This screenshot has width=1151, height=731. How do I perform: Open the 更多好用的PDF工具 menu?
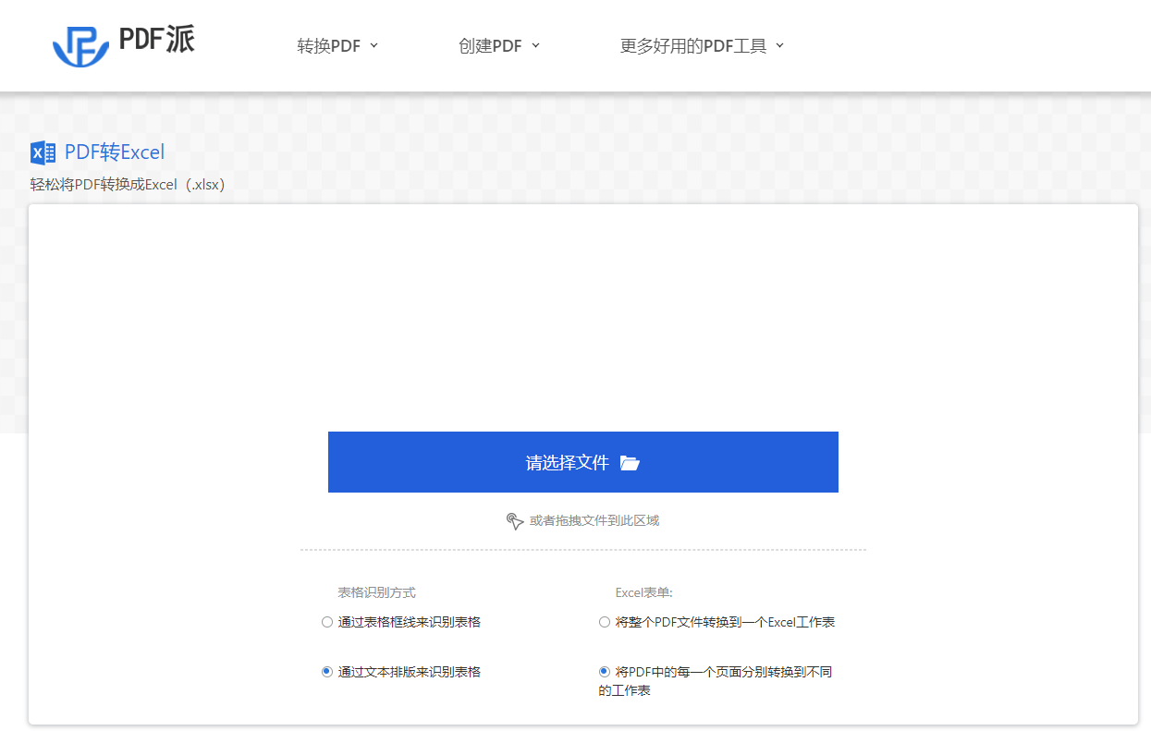pyautogui.click(x=693, y=45)
